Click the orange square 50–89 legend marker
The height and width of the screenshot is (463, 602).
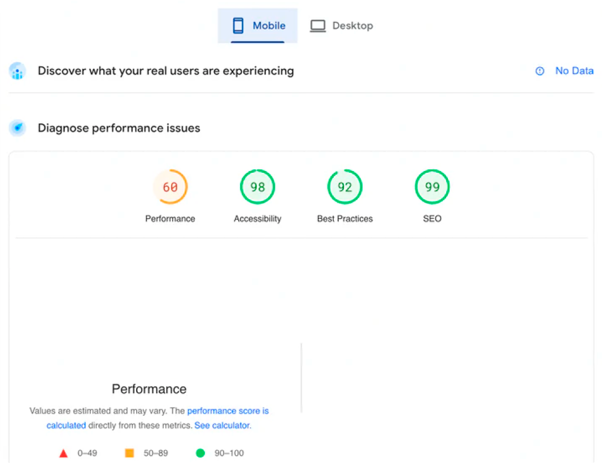pos(129,453)
